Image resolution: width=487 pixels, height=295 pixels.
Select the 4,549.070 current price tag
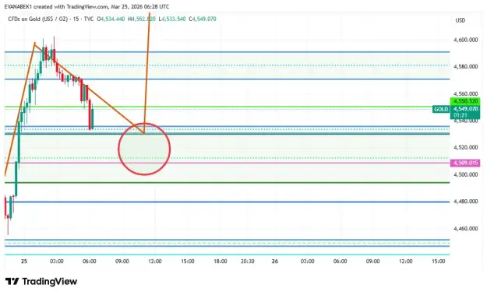(465, 109)
